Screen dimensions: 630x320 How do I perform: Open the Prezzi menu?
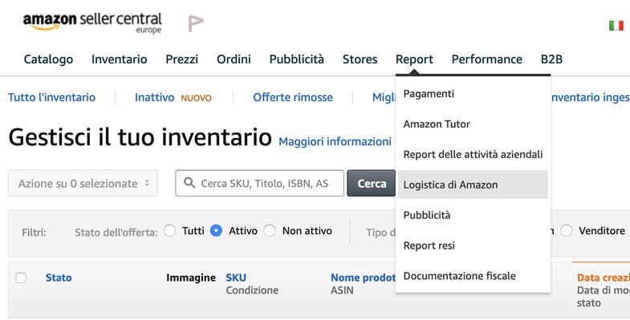(182, 59)
